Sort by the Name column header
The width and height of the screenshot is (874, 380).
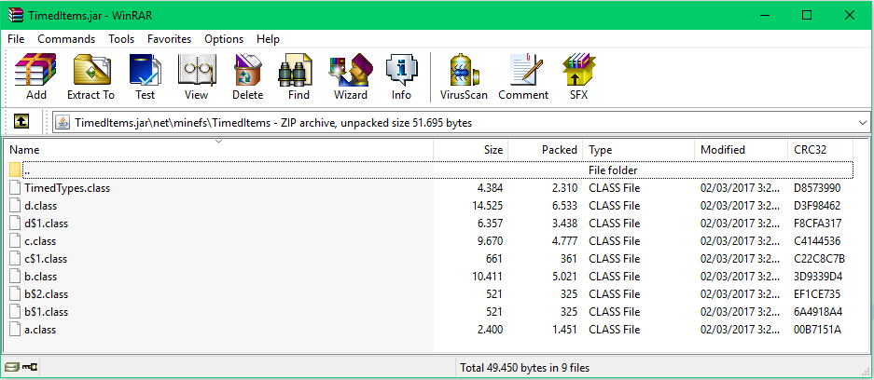click(x=218, y=150)
